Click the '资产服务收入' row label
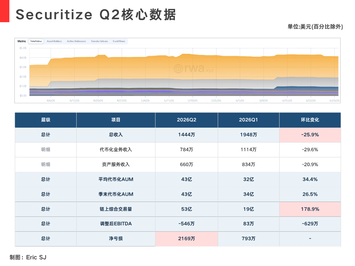Screen dimensions: 355x266 click(x=116, y=165)
